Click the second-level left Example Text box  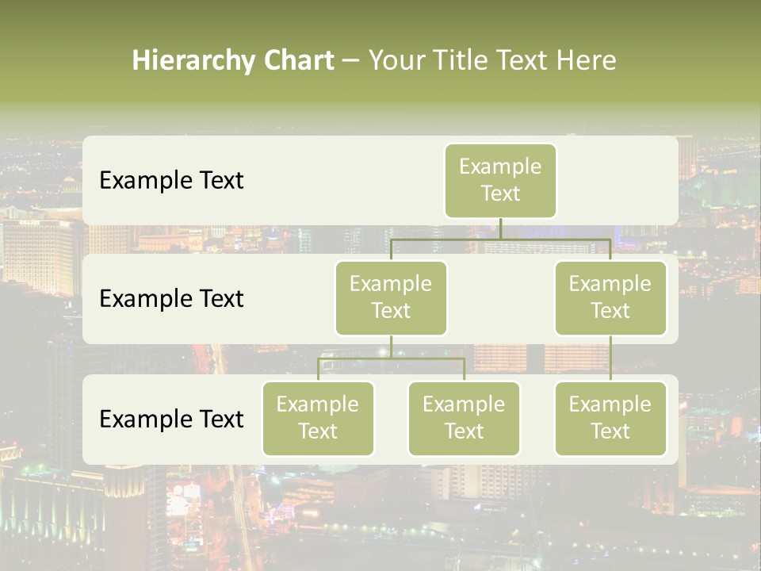point(391,297)
